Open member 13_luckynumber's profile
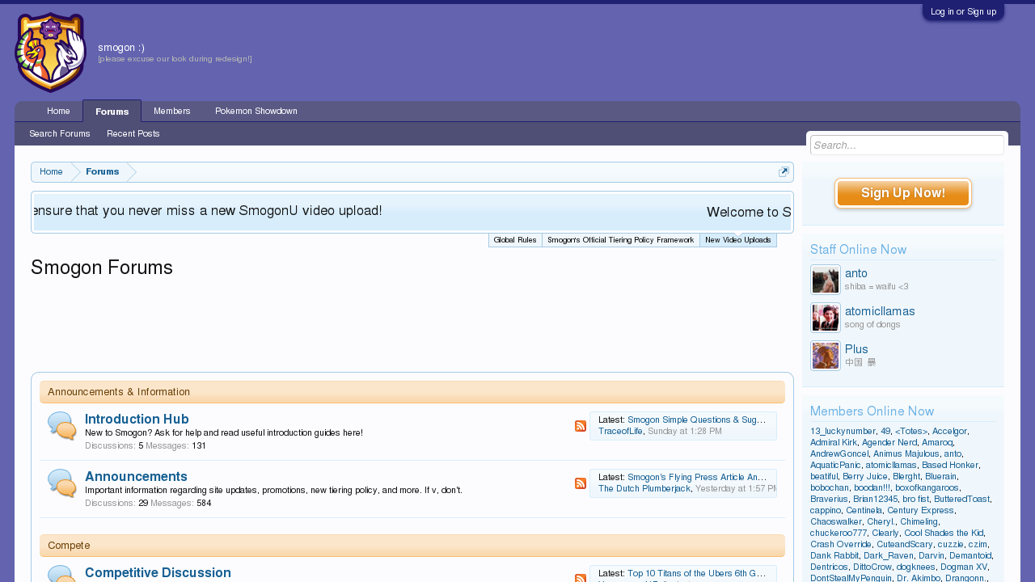1035x582 pixels. coord(843,431)
